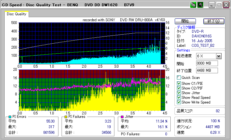This screenshot has width=231, height=140.
Task: Enable the Quick Scan checkbox
Action: 179,78
